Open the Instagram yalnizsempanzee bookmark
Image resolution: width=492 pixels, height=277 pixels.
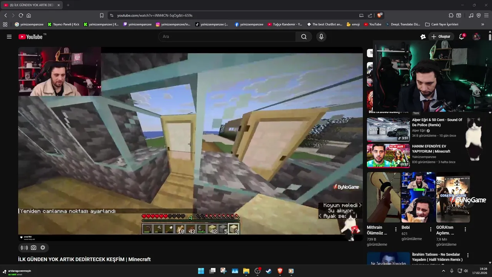point(173,24)
